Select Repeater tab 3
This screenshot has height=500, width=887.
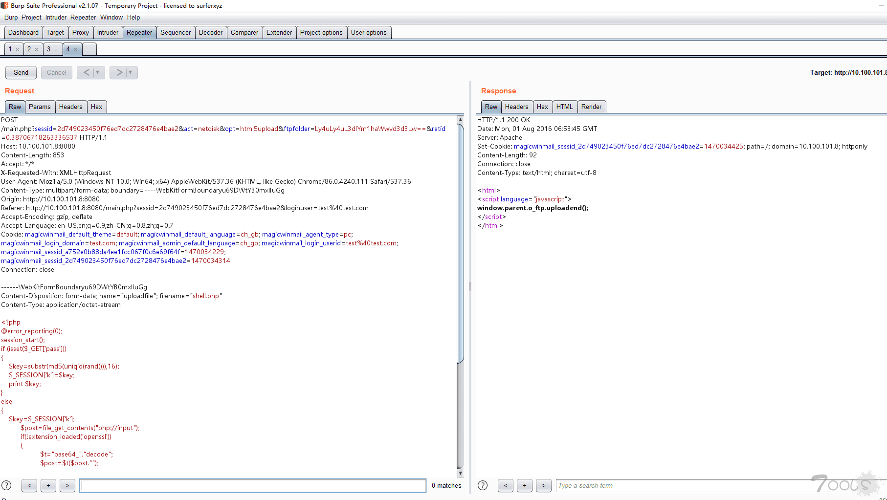pos(48,49)
